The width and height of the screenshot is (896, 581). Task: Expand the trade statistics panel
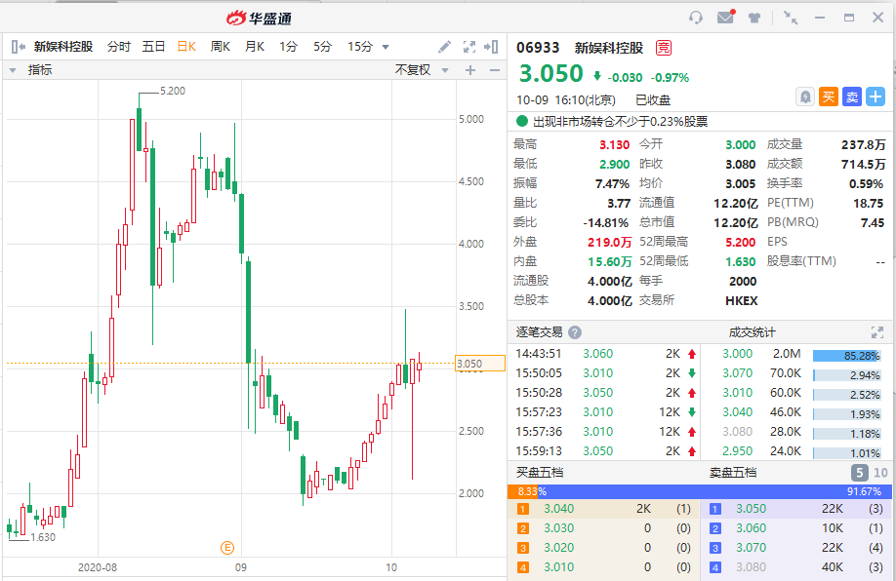[877, 332]
